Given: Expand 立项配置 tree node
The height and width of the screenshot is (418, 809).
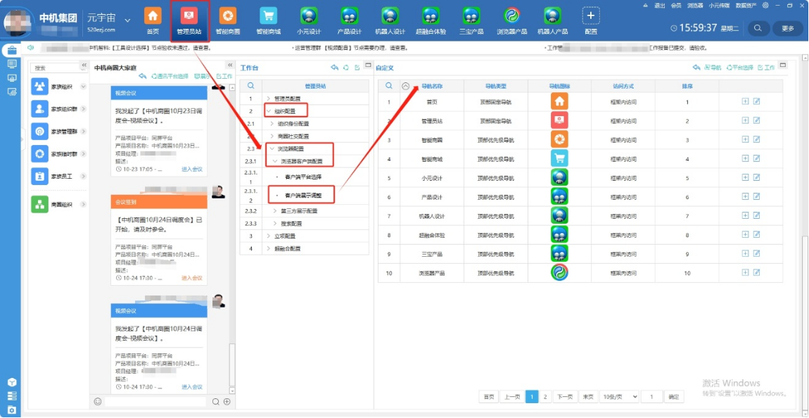Looking at the screenshot, I should [x=268, y=236].
